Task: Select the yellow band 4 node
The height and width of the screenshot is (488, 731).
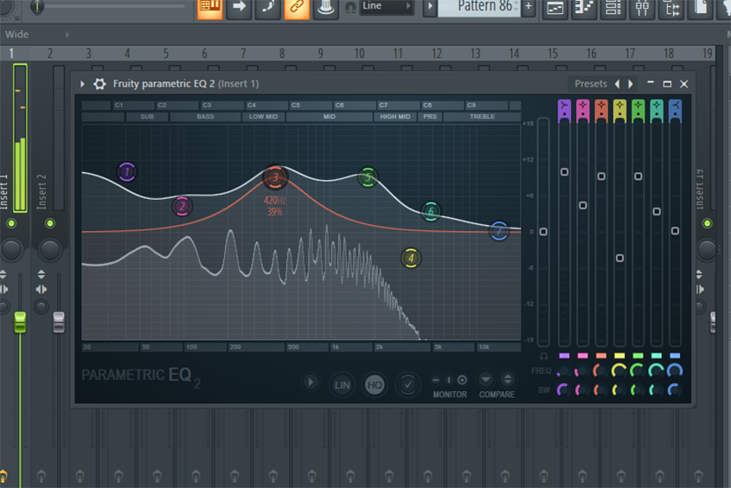Action: (x=411, y=258)
